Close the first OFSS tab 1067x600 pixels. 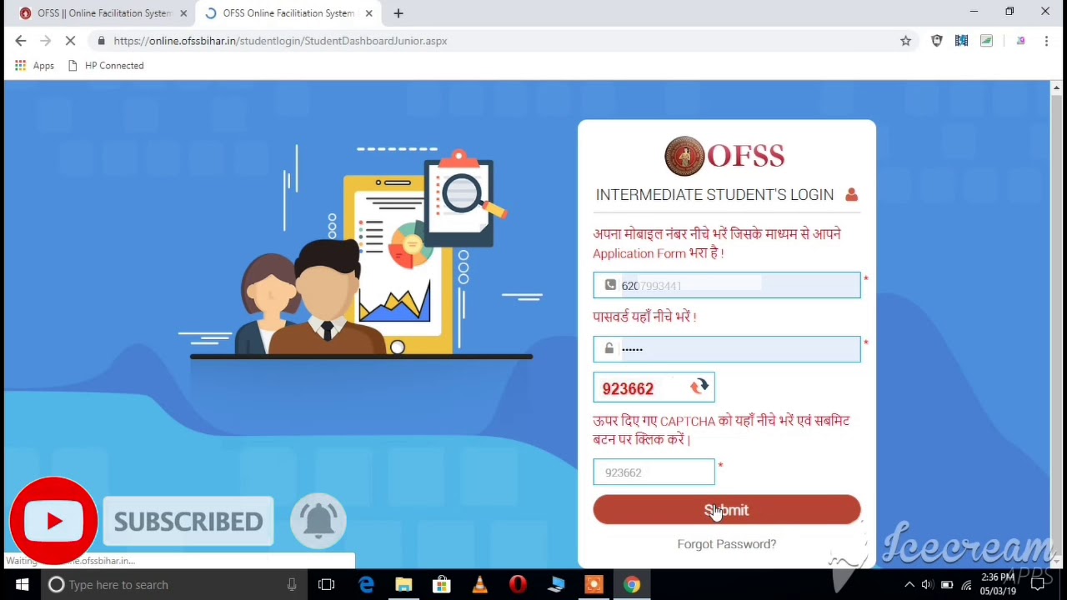(183, 13)
